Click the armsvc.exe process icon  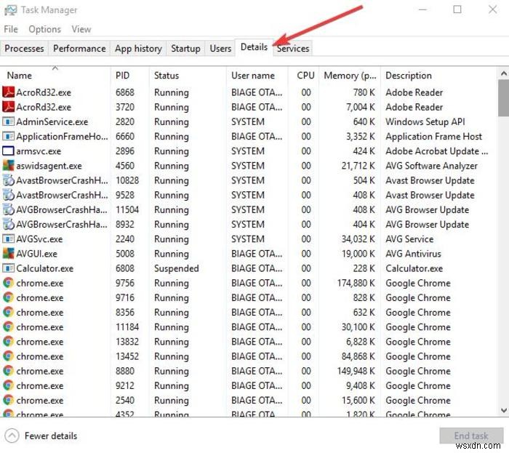click(x=9, y=151)
